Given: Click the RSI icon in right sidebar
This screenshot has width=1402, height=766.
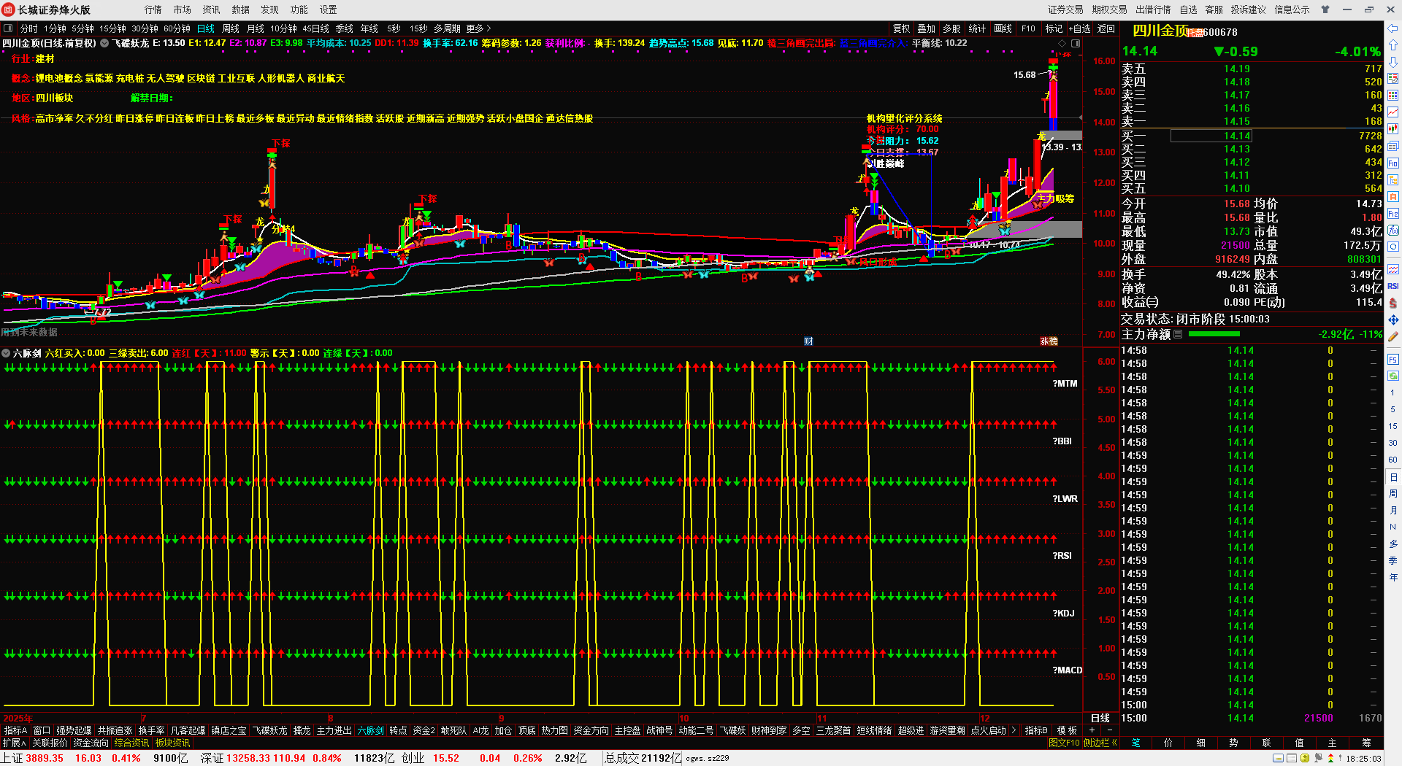Looking at the screenshot, I should 1393,286.
